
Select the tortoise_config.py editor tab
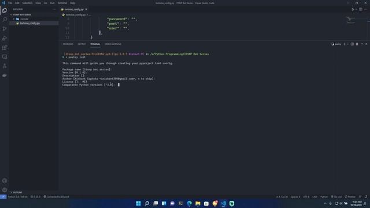point(74,9)
